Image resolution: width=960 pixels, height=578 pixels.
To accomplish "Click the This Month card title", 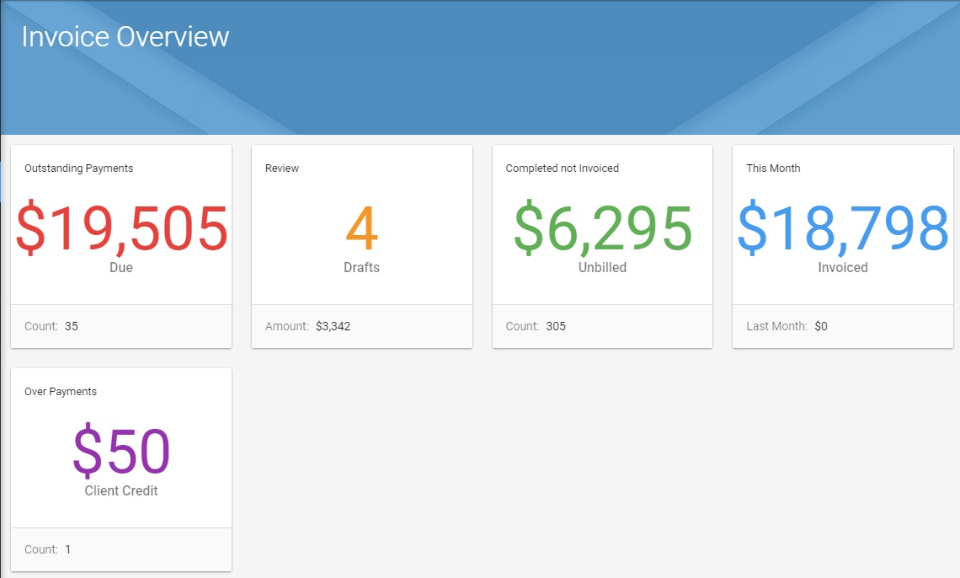I will (773, 169).
